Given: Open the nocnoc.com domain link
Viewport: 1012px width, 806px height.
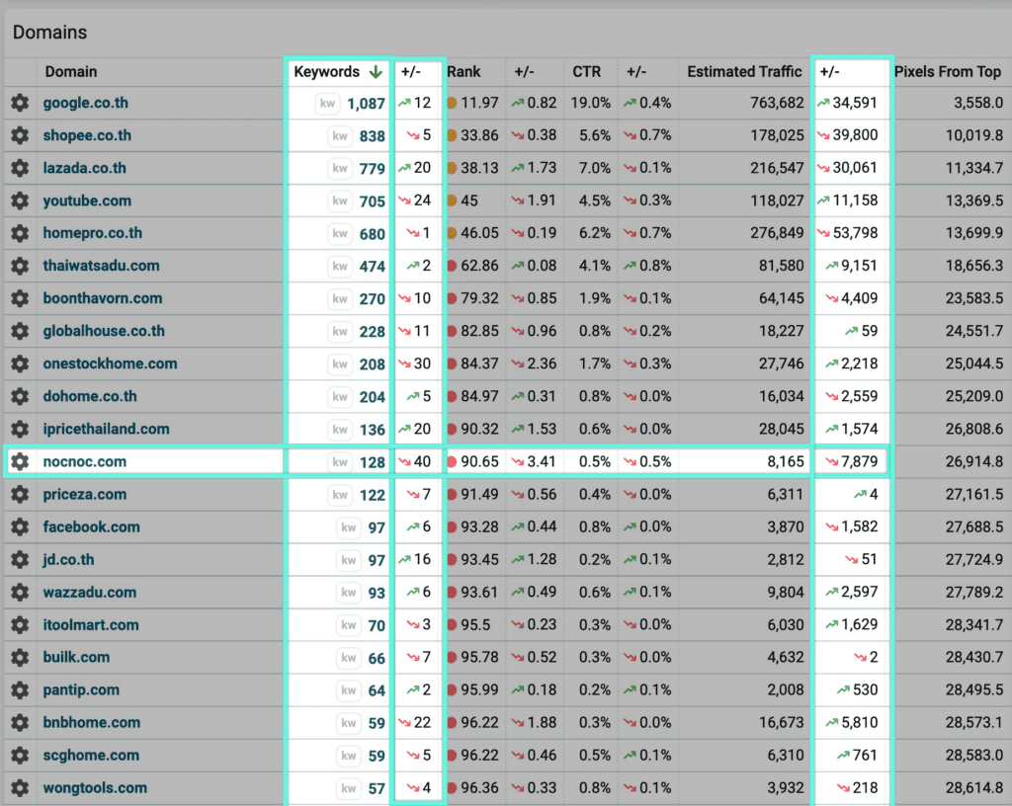Looking at the screenshot, I should 85,461.
